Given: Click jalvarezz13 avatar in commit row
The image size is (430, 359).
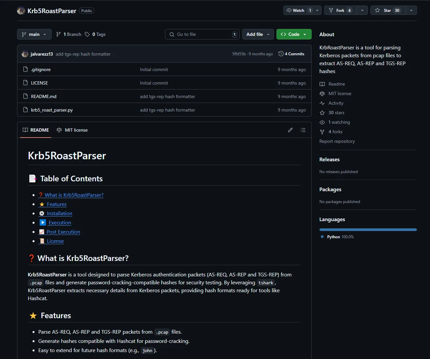Looking at the screenshot, I should click(25, 54).
